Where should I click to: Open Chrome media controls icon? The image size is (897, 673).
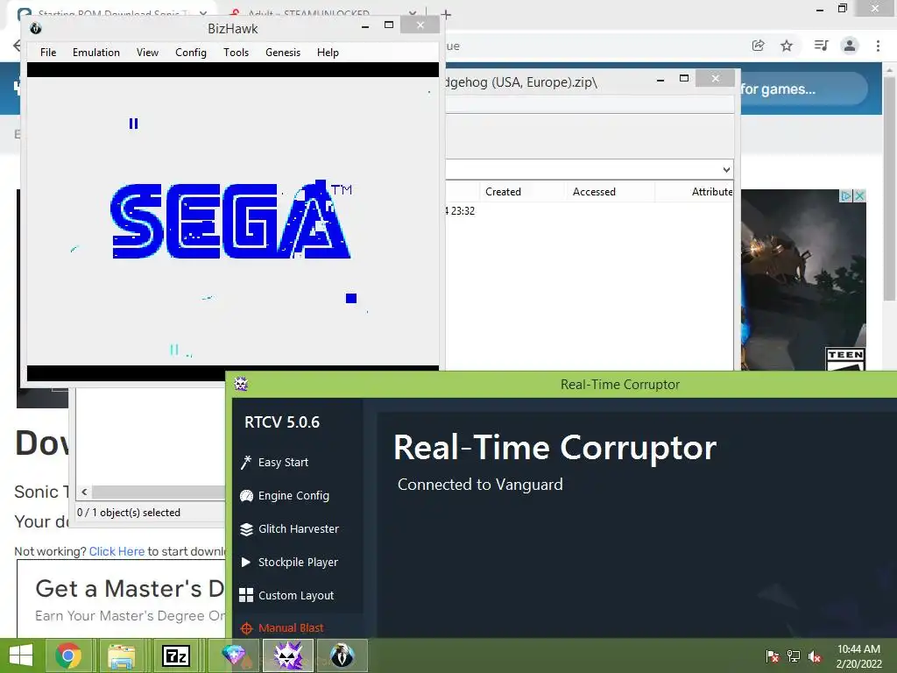pyautogui.click(x=821, y=46)
